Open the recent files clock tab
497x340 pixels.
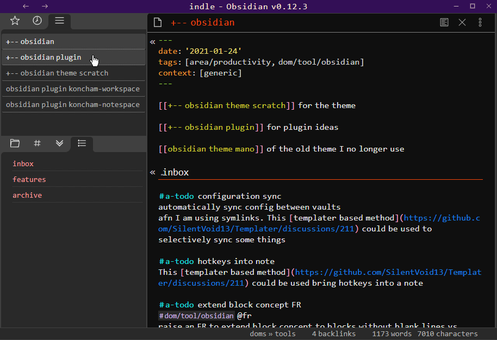(x=37, y=21)
